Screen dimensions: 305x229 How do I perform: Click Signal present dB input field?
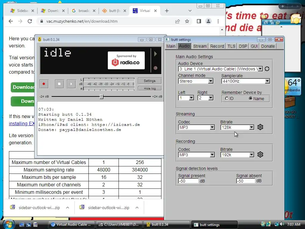coord(188,181)
